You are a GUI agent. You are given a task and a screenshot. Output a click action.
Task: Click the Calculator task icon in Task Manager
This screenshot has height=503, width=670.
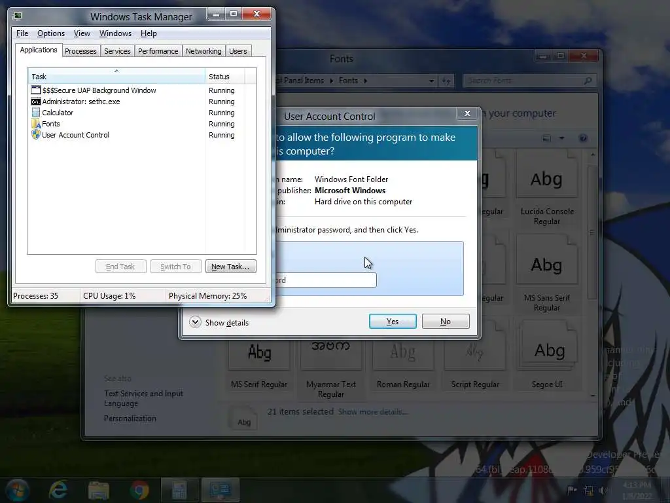coord(36,113)
